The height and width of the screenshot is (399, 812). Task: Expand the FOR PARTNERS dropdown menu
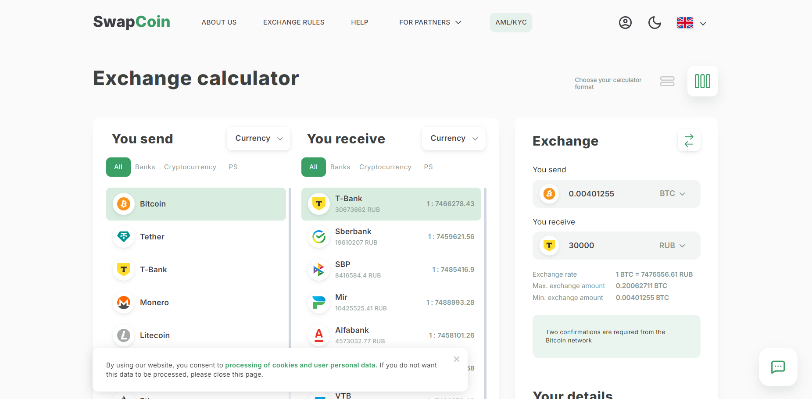coord(430,22)
